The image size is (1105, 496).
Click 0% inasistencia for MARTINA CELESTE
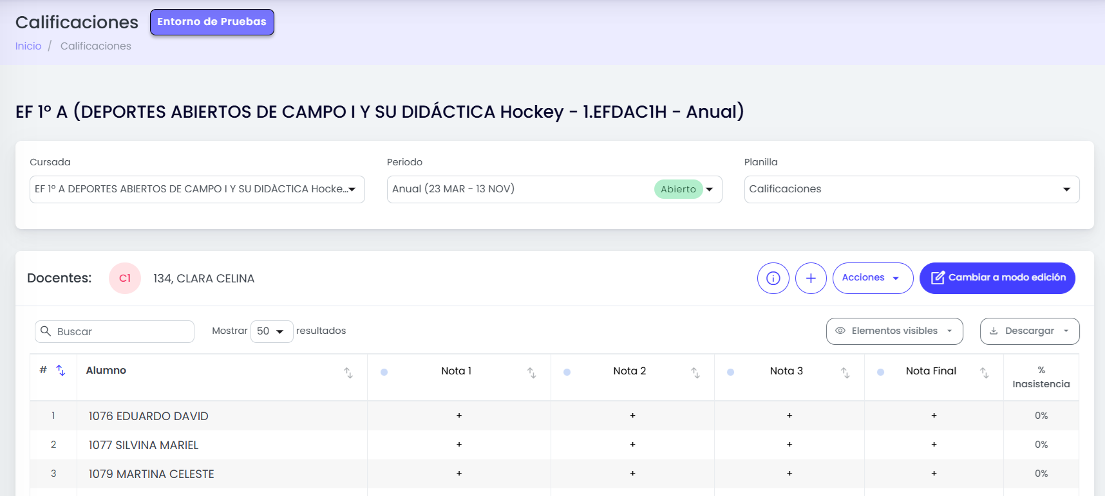pos(1041,473)
